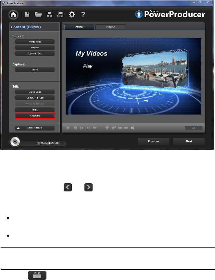Screen dimensions: 215x280
Task: Jump to the next chapter
Action: click(88, 128)
